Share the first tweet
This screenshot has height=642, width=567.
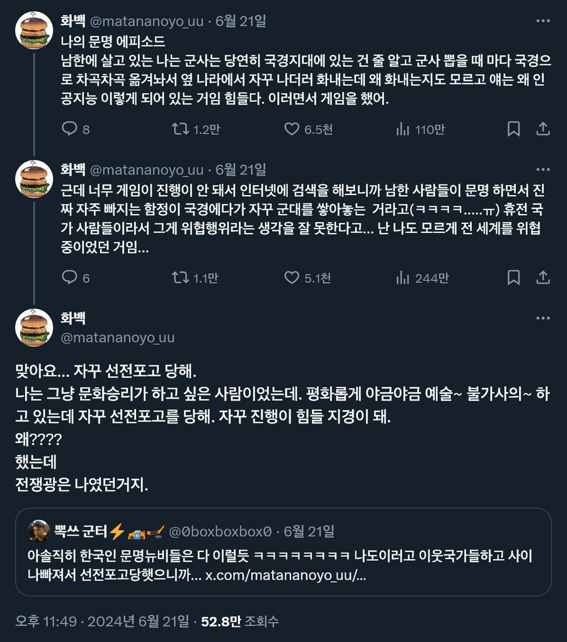coord(544,129)
